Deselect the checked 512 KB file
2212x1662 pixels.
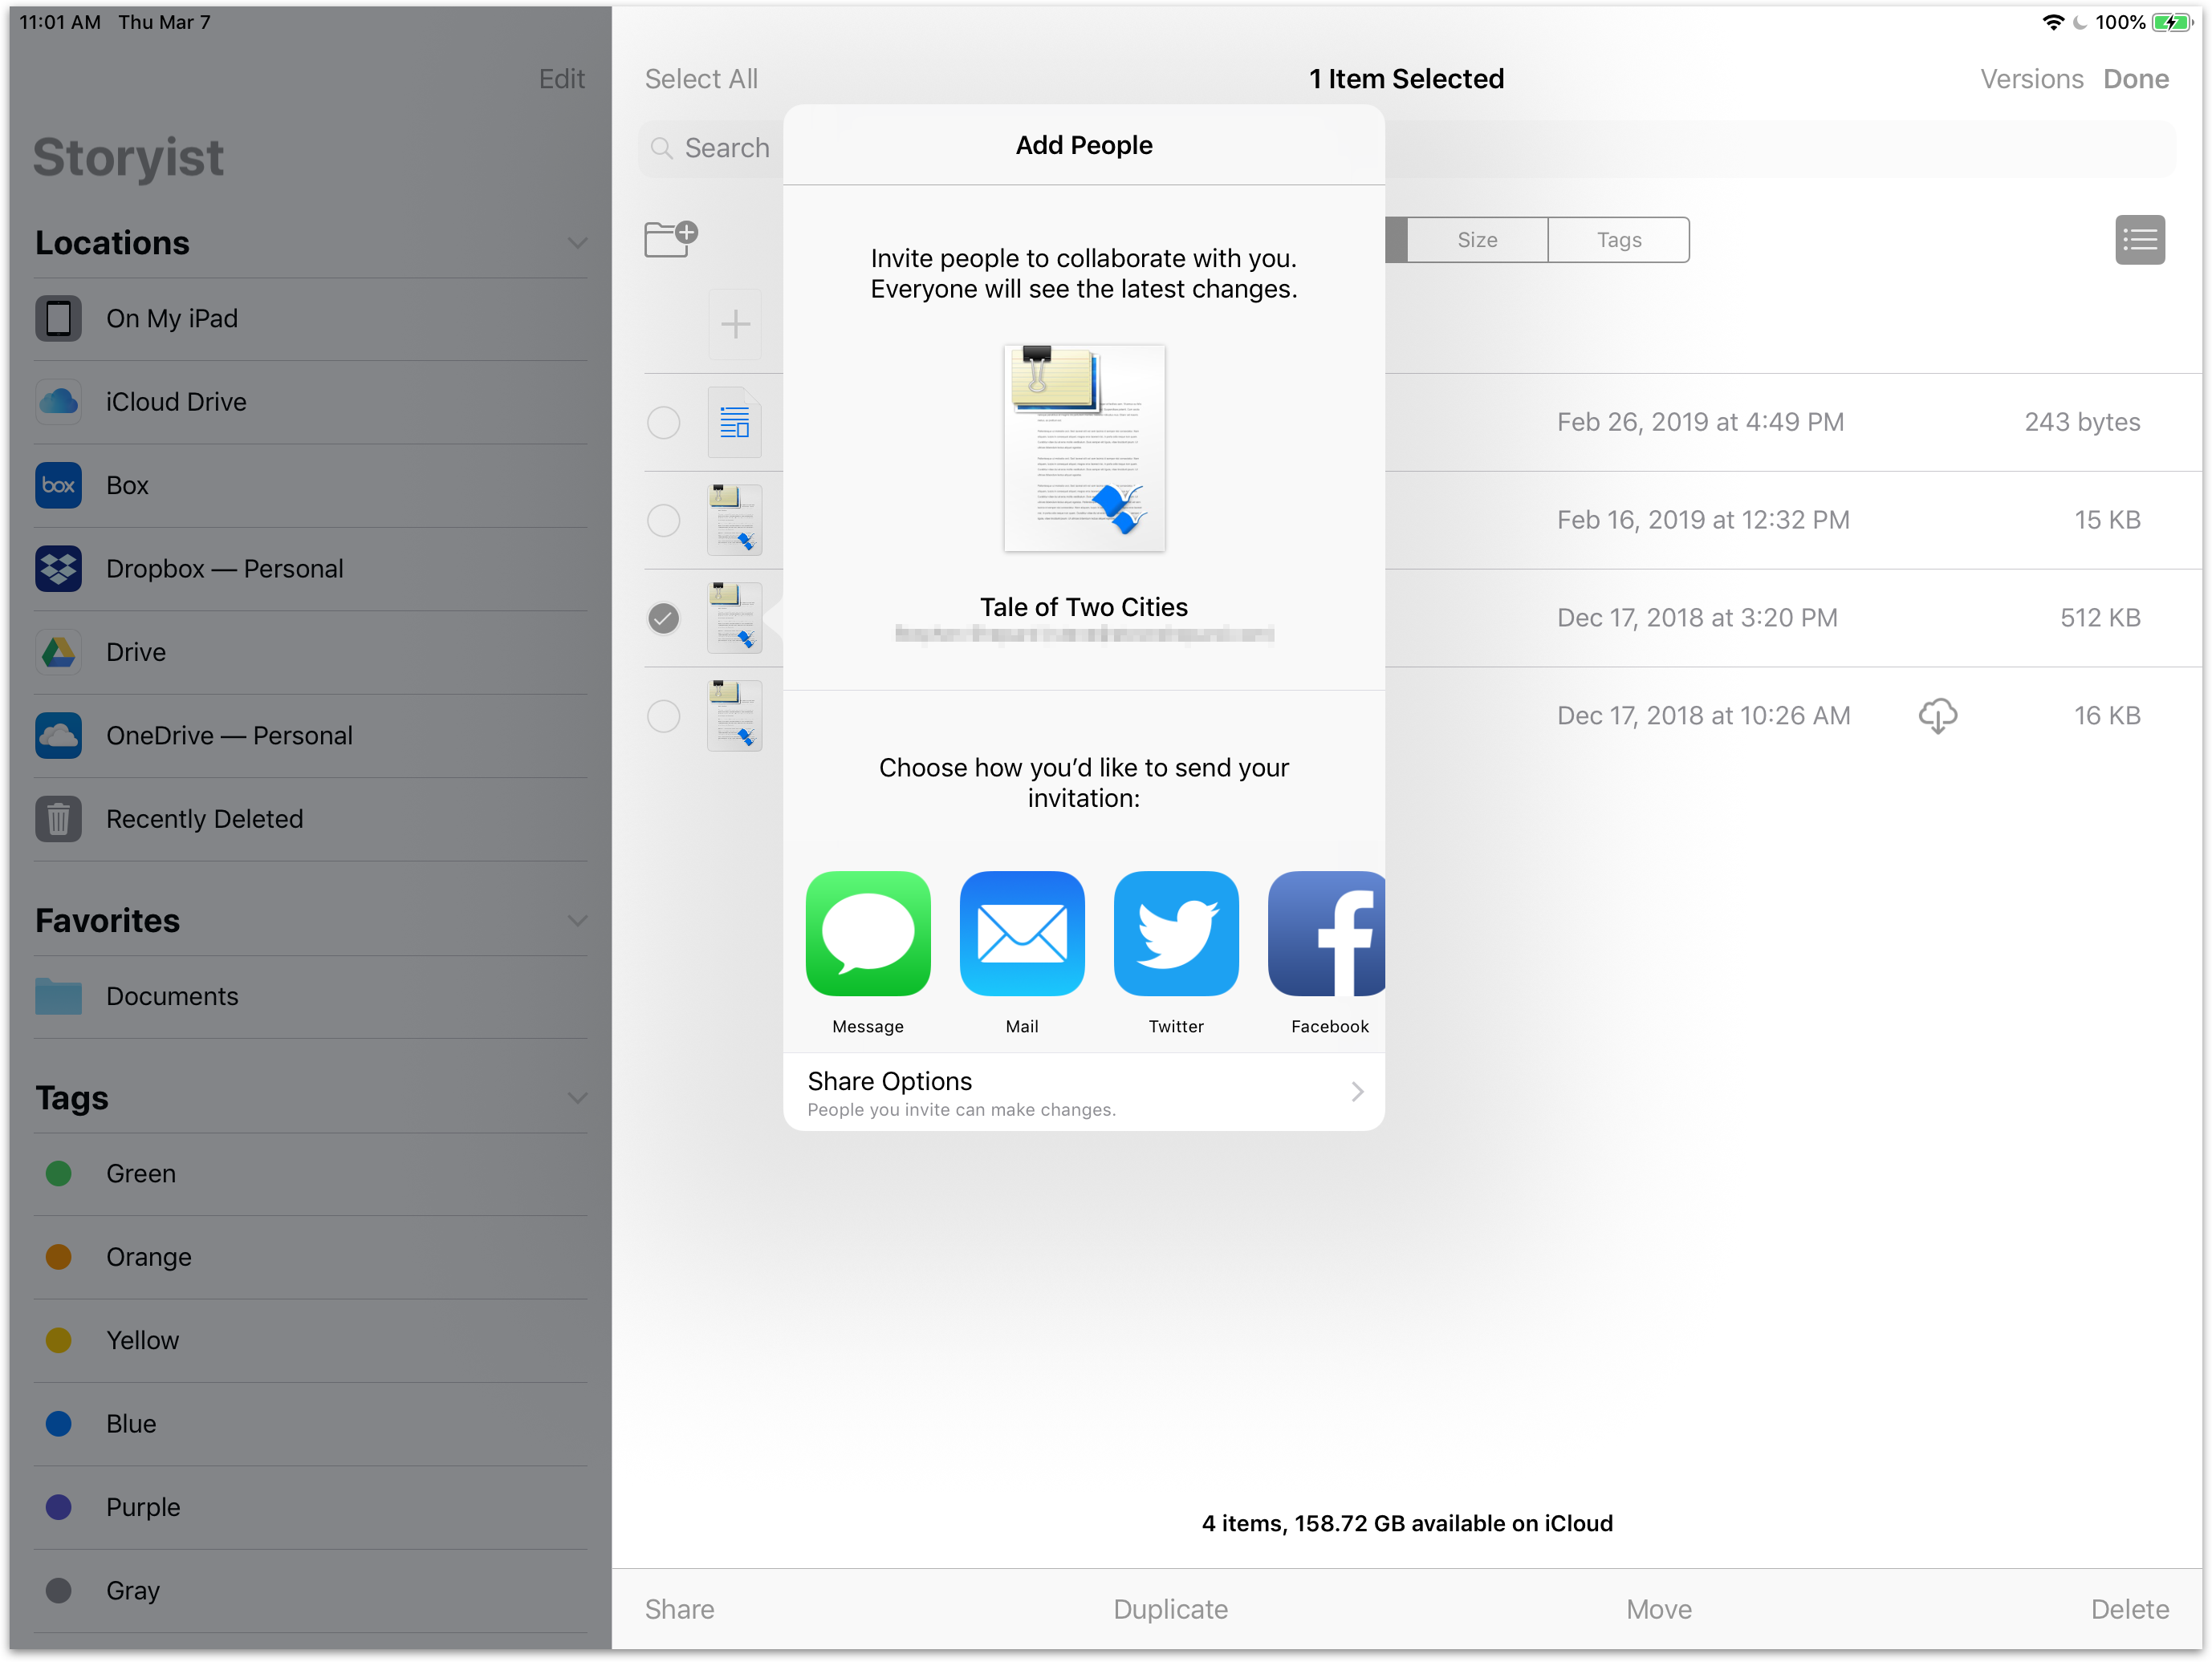(664, 618)
